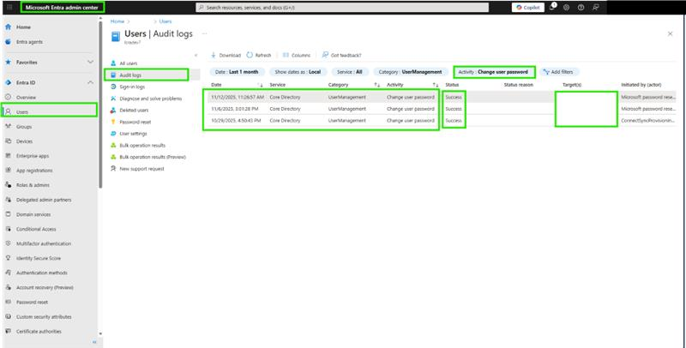
Task: Click the Home breadcrumb link
Action: 117,21
